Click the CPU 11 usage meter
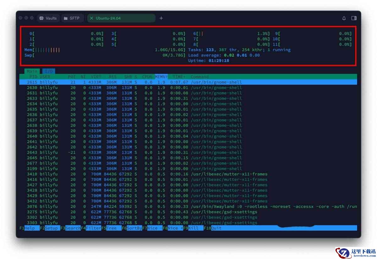377x259 pixels. click(312, 44)
